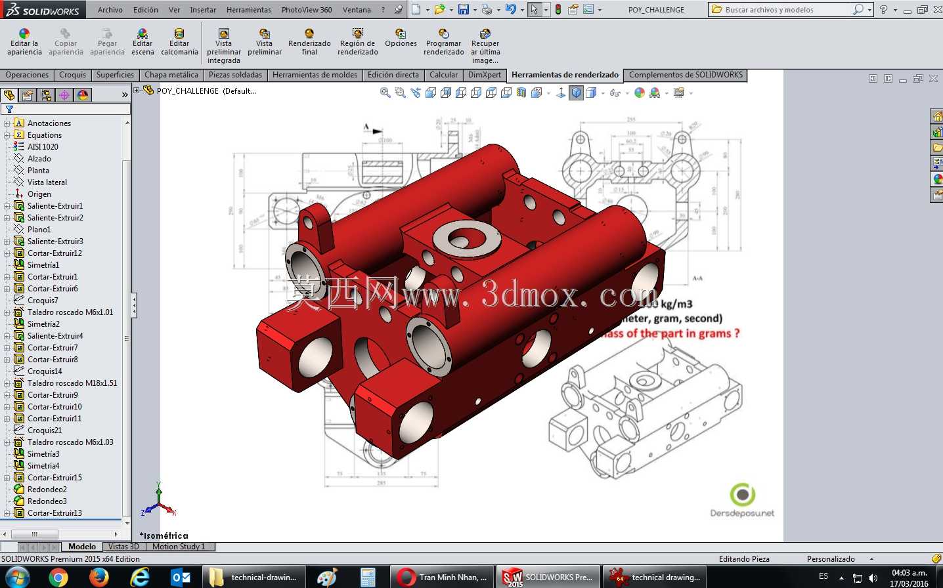Toggle Vista preliminar window

coord(265,42)
